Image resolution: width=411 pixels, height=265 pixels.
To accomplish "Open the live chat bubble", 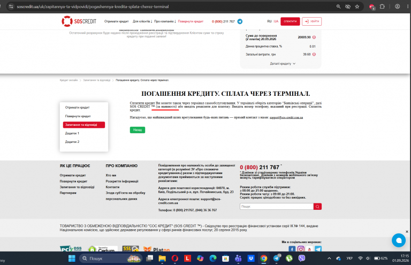I will point(399,240).
